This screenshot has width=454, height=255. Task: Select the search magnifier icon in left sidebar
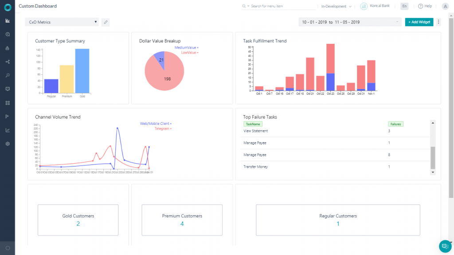click(x=7, y=34)
